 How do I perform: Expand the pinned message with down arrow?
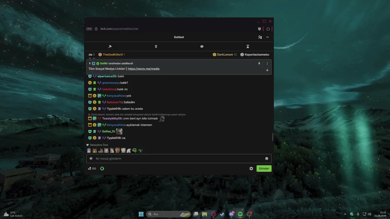[267, 70]
